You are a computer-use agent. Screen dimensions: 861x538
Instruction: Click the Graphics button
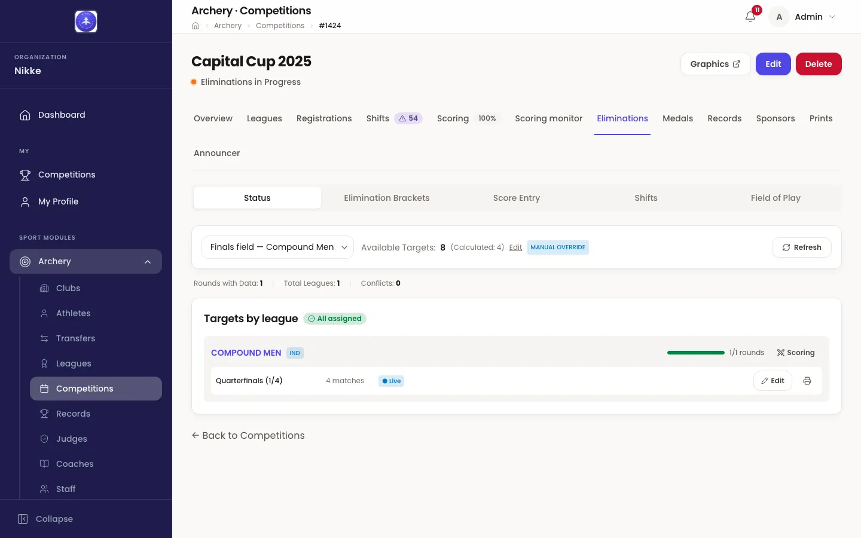coord(715,64)
